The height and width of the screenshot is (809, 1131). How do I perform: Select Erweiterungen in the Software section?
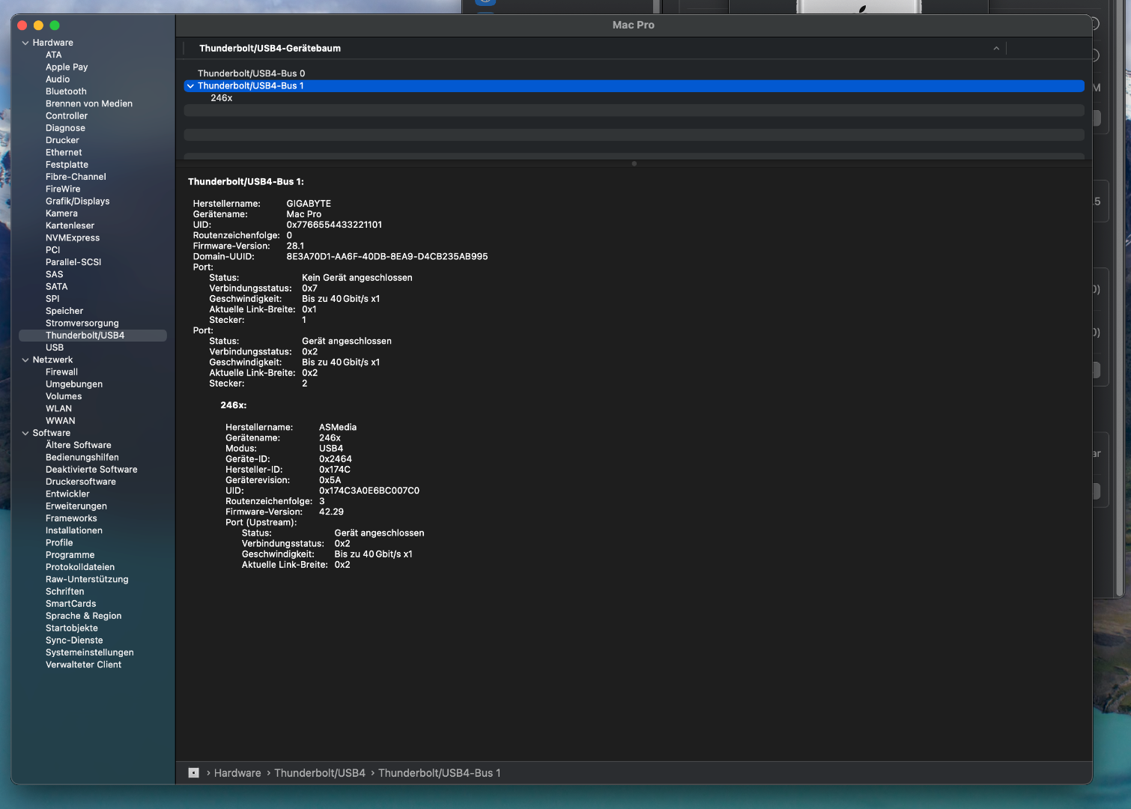[x=76, y=506]
